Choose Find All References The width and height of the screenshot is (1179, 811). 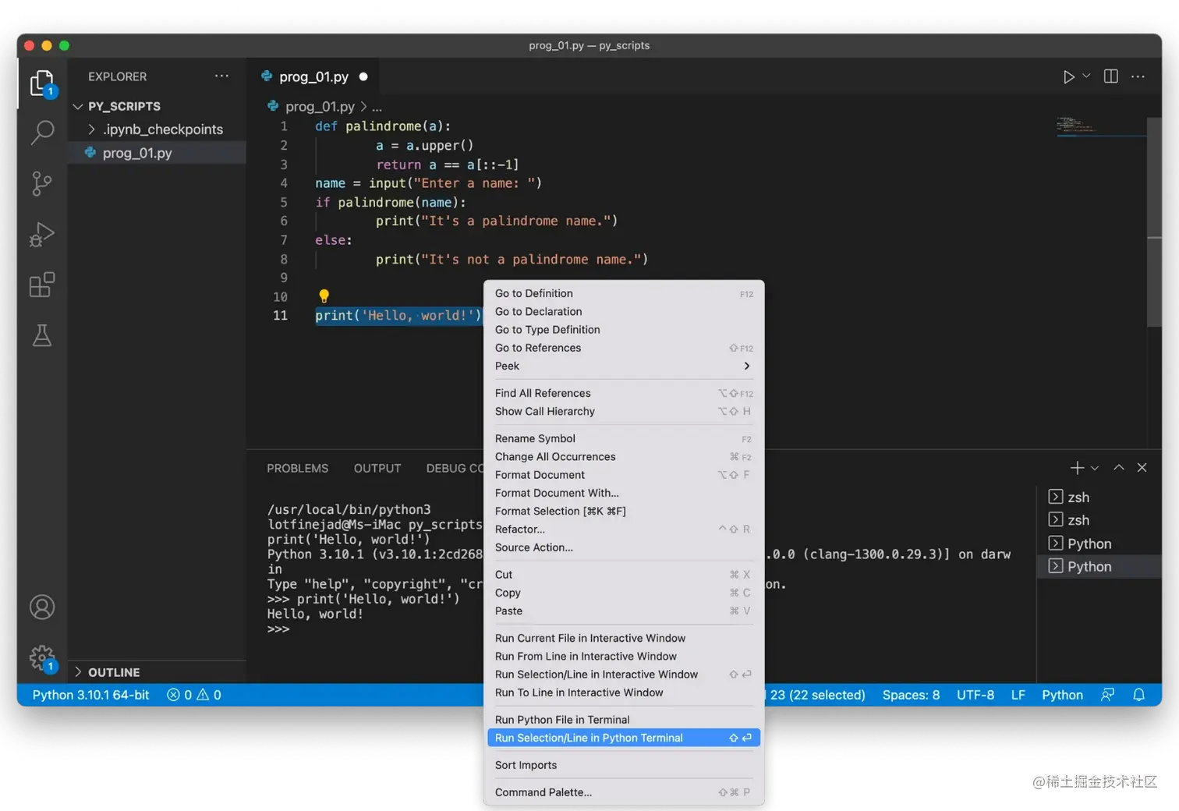[624, 393]
